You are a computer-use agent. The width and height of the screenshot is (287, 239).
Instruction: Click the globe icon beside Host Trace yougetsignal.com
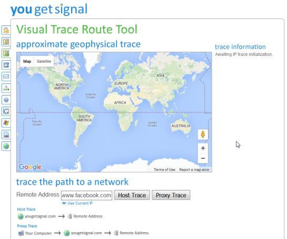(21, 216)
